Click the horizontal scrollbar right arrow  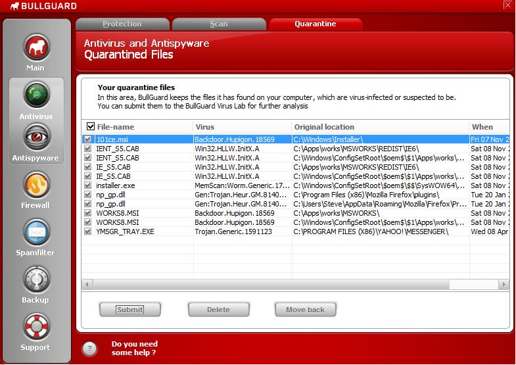(504, 284)
